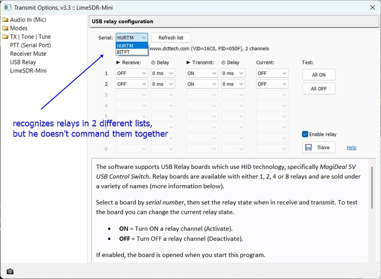381x279 pixels.
Task: Open the Modes folder in the sidebar
Action: [19, 28]
